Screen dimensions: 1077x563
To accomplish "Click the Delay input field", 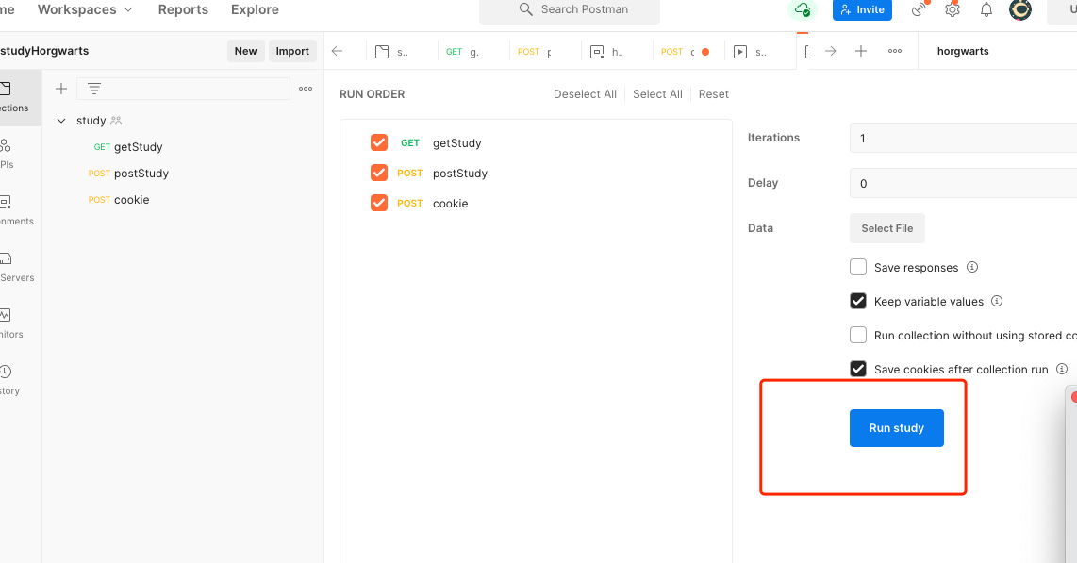I will tap(963, 183).
